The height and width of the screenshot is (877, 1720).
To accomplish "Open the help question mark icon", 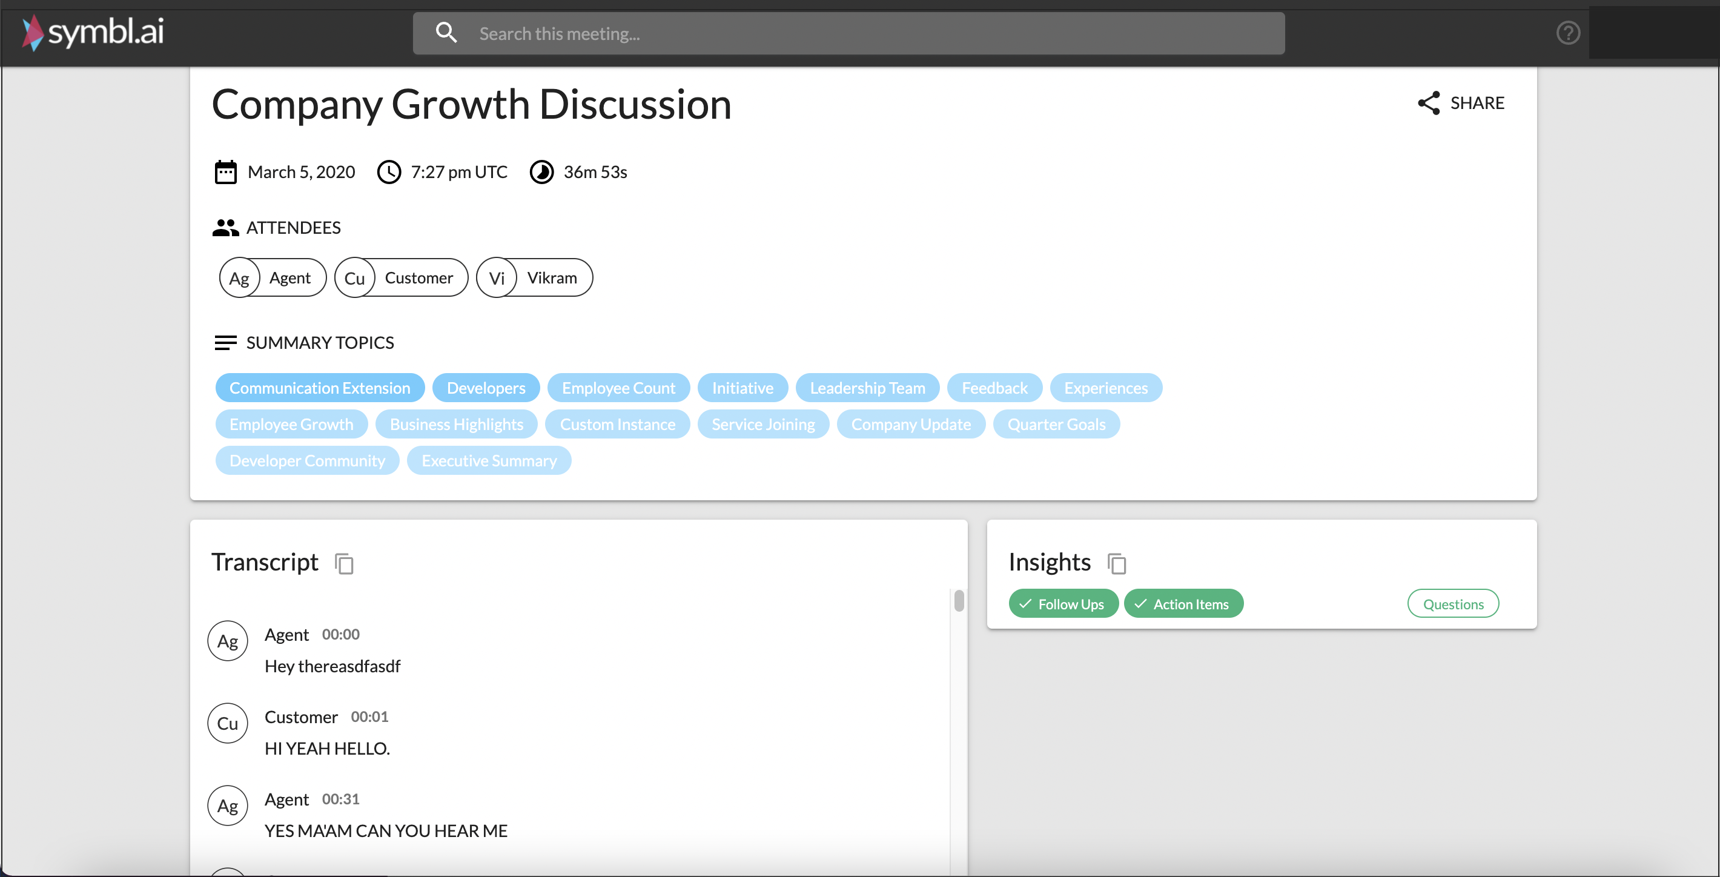I will (x=1567, y=33).
